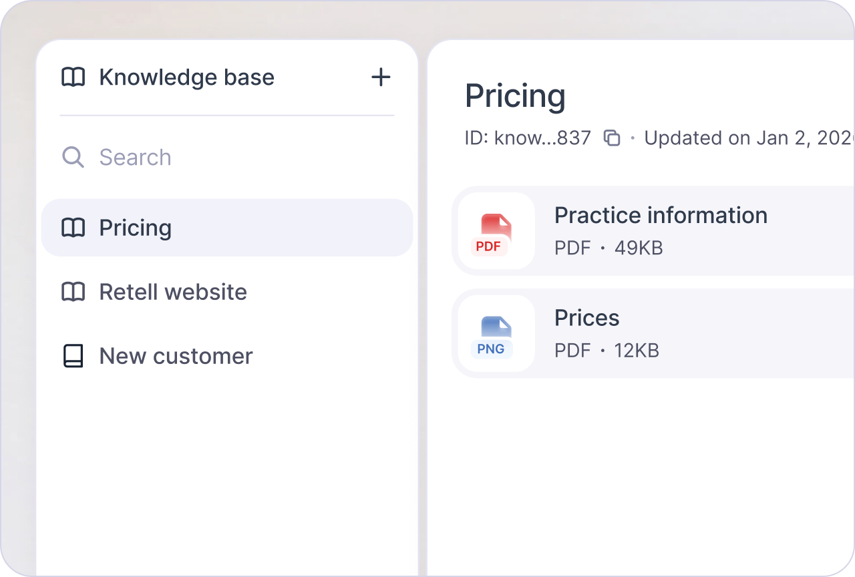Click the Knowledge base sidebar heading
This screenshot has width=855, height=577.
[x=187, y=77]
